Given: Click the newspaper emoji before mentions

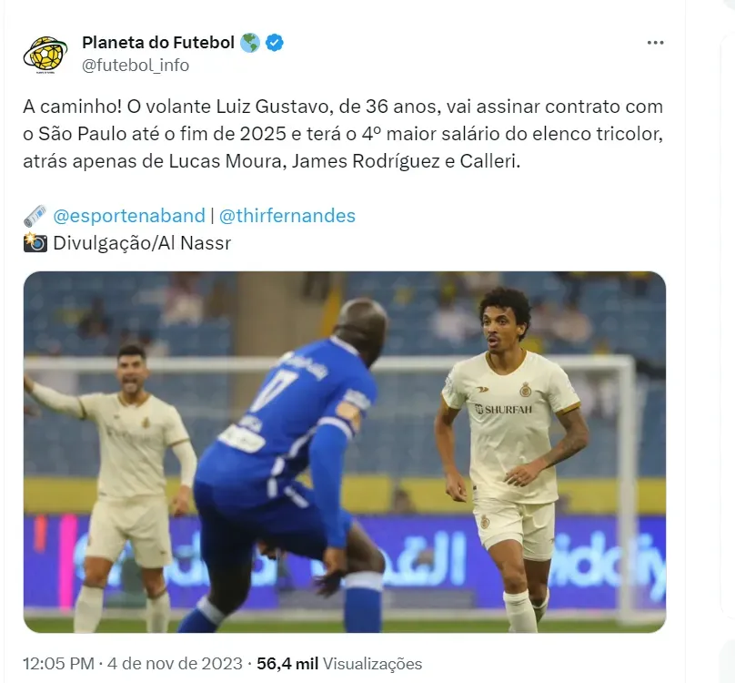Looking at the screenshot, I should point(35,216).
